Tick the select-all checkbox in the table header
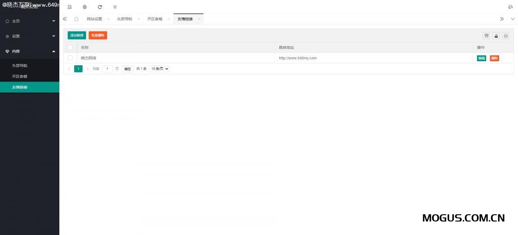518x235 pixels. 70,47
